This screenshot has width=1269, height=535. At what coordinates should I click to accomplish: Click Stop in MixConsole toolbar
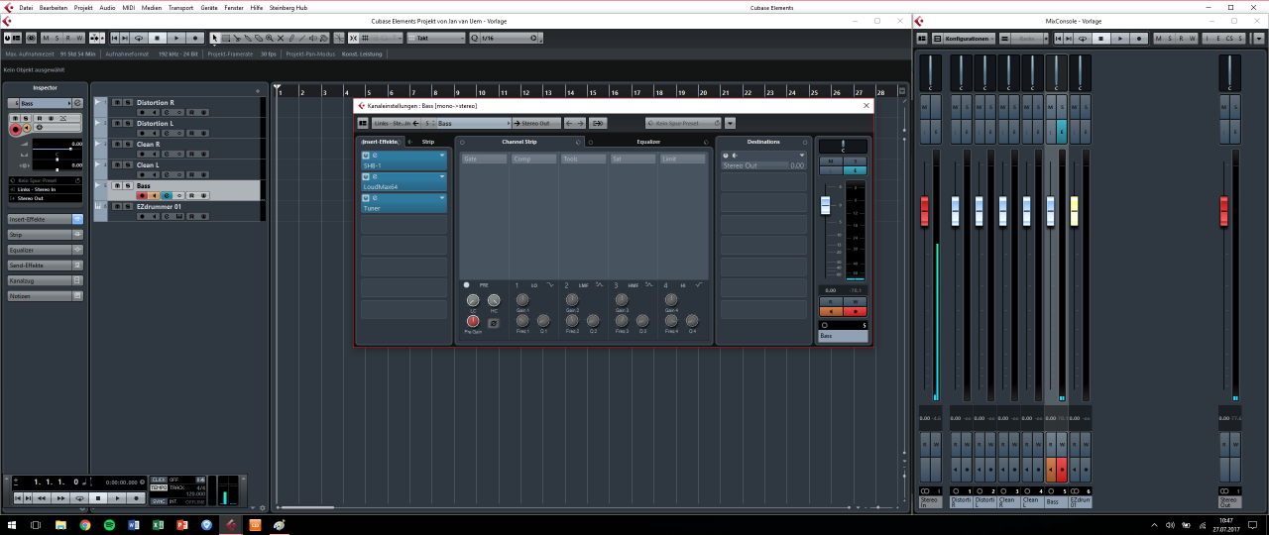coord(1101,38)
